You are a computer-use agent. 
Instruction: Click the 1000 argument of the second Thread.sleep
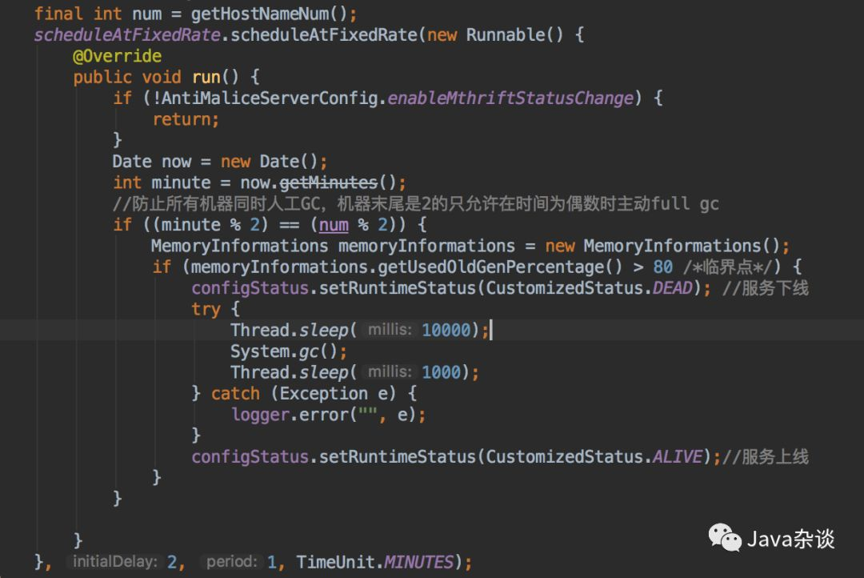(441, 372)
